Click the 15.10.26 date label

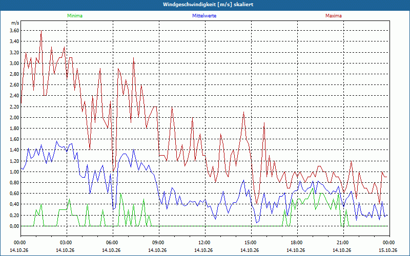point(388,250)
